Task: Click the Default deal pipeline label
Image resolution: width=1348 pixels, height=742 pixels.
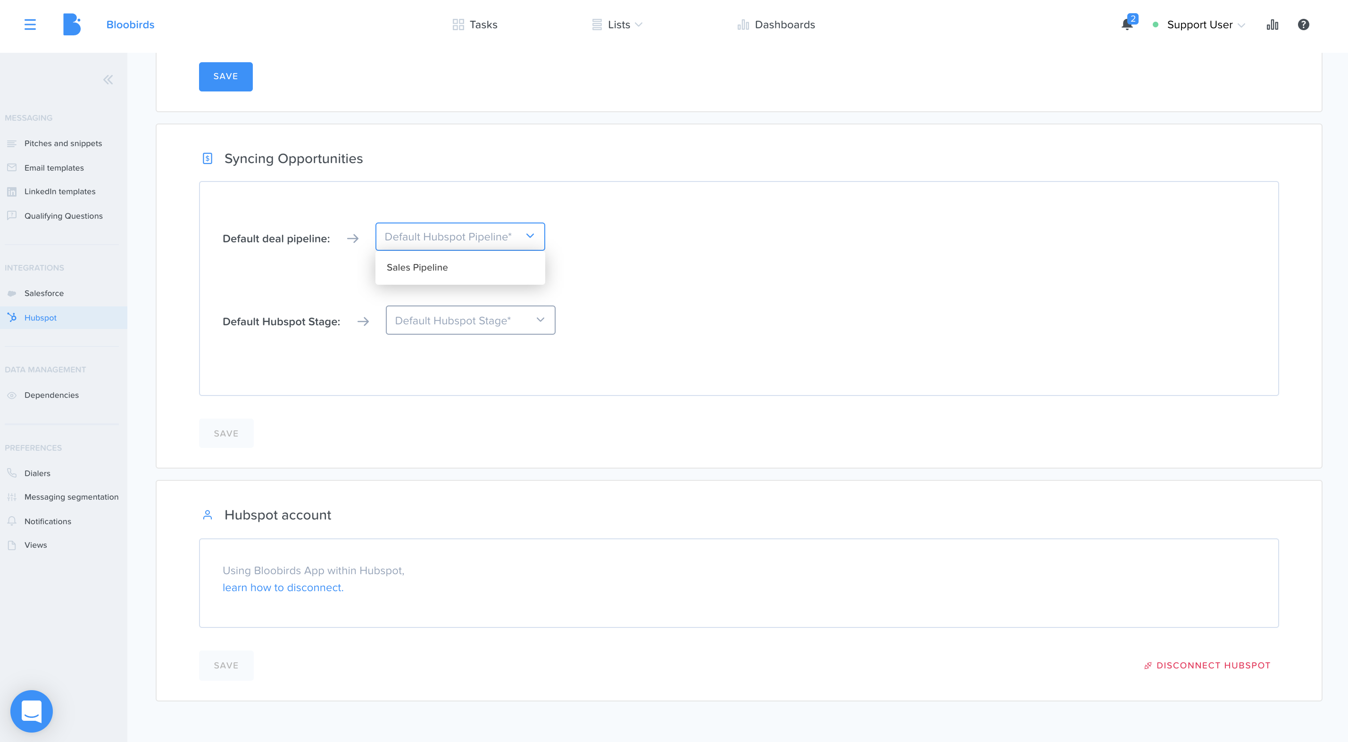Action: (x=276, y=239)
